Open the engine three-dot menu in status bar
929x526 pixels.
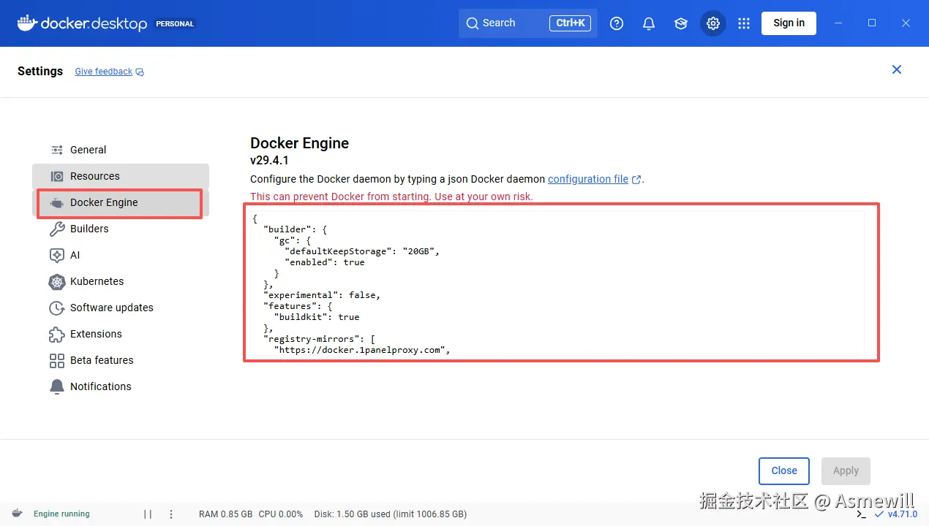(x=171, y=514)
